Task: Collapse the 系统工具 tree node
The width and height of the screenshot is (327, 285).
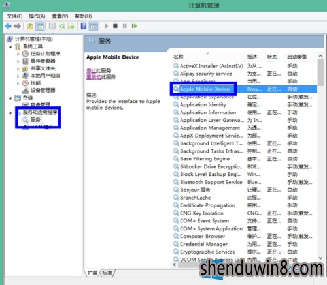Action: coord(10,46)
